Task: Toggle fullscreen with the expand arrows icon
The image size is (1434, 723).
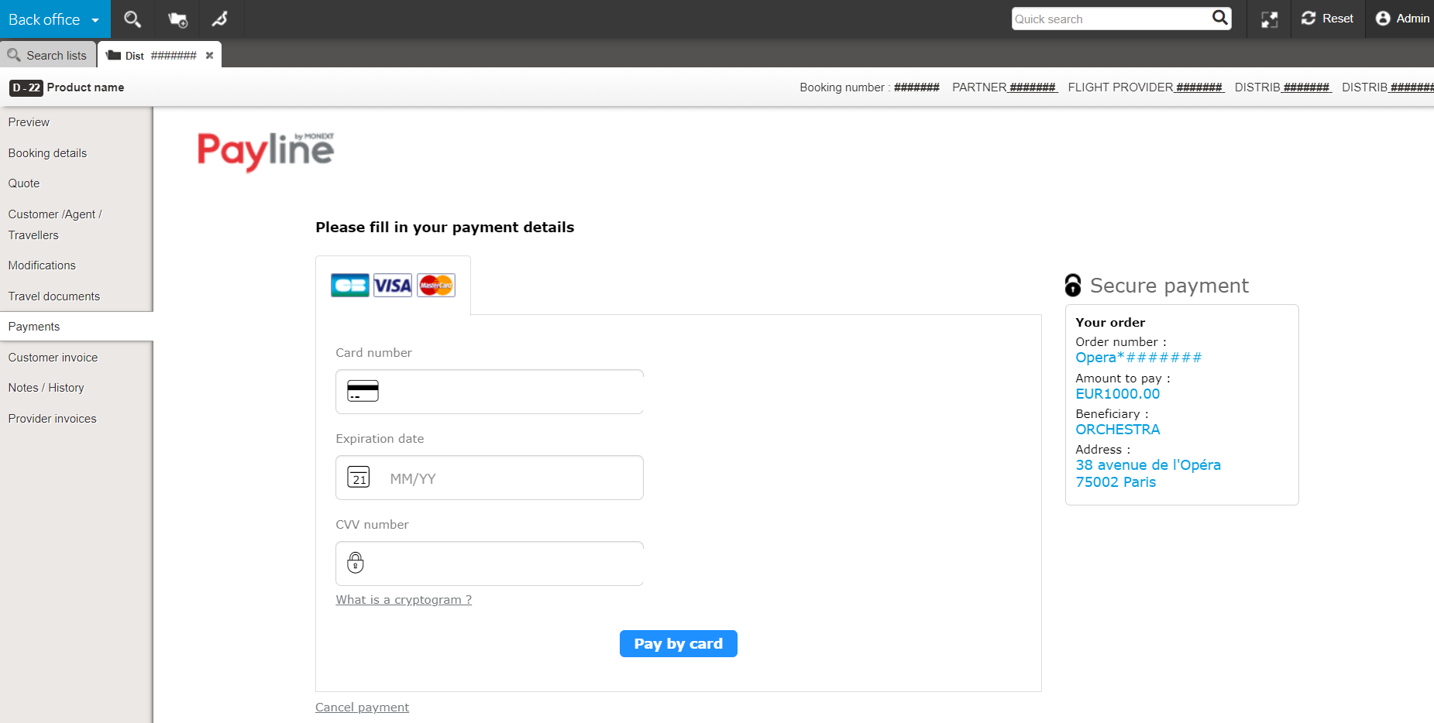Action: point(1269,19)
